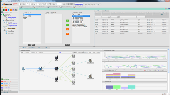
Task: Switch to the Service Workload tab
Action: (x=53, y=7)
